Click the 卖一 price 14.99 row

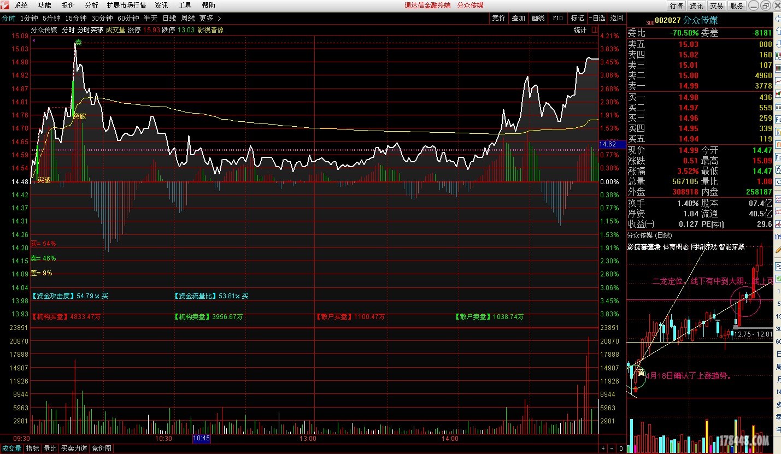[700, 86]
